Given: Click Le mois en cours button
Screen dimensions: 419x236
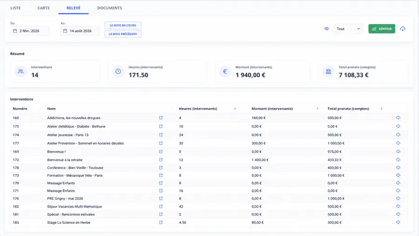Looking at the screenshot, I should point(123,26).
